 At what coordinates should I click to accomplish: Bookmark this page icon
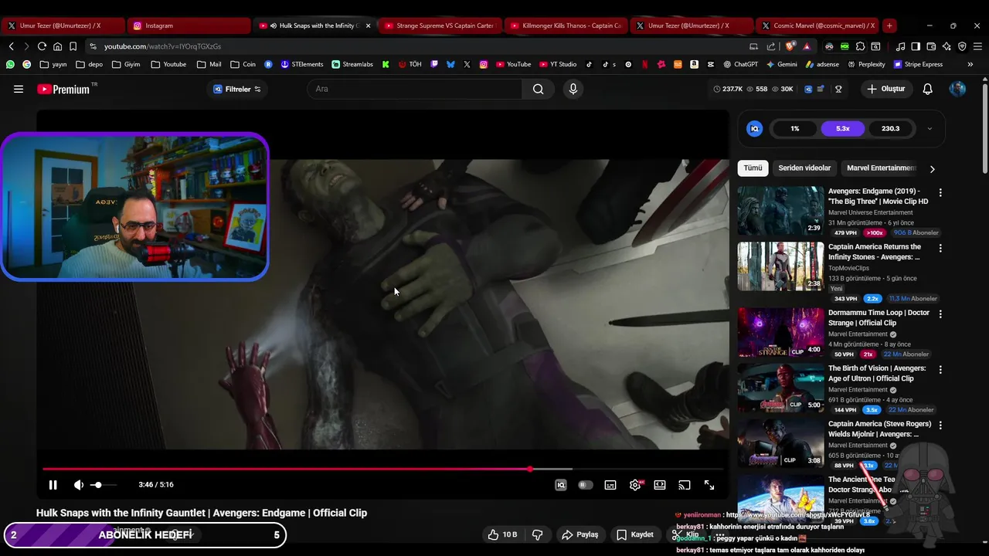click(73, 46)
